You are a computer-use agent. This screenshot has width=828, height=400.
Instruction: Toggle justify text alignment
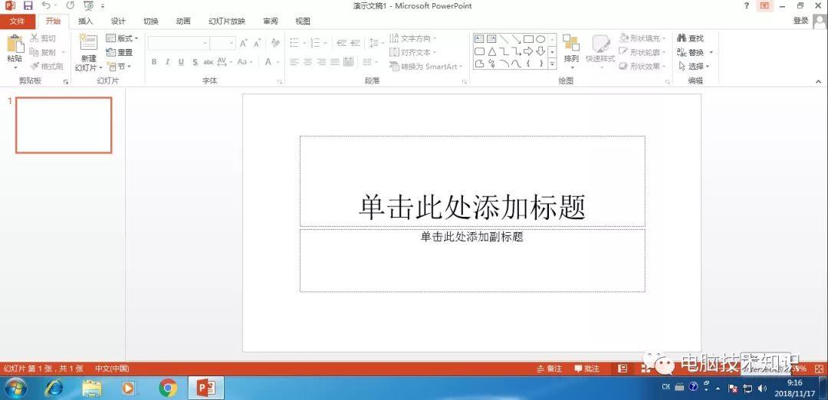335,62
